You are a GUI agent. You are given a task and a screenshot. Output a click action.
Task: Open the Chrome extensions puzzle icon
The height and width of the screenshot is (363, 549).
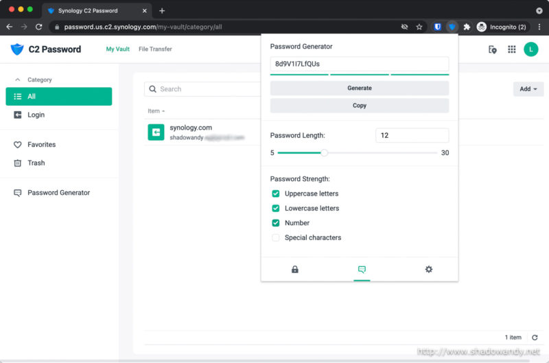pos(467,27)
